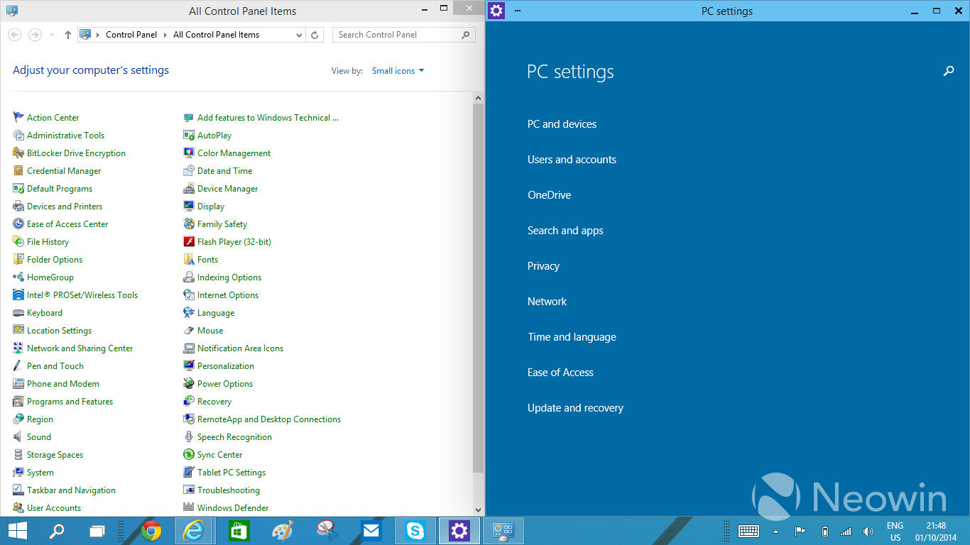Open the View by Small icons dropdown
This screenshot has height=545, width=970.
(x=398, y=70)
